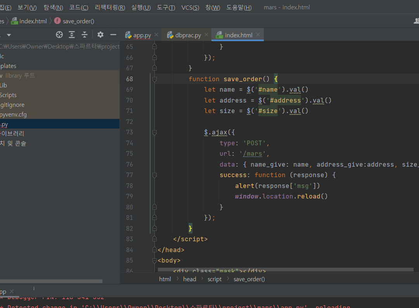Open the 도구(T) menu
The image size is (419, 308).
coord(166,7)
